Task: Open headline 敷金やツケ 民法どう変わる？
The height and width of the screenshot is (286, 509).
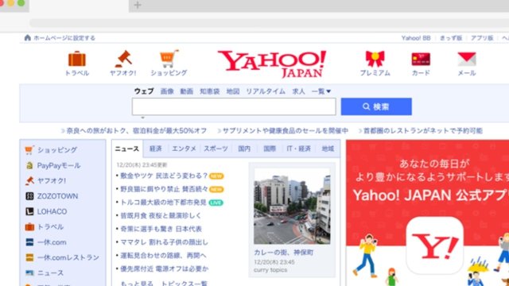Action: (164, 176)
